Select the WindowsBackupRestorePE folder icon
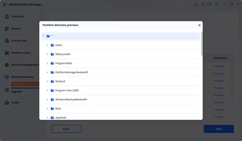The width and height of the screenshot is (242, 141). [x=52, y=99]
